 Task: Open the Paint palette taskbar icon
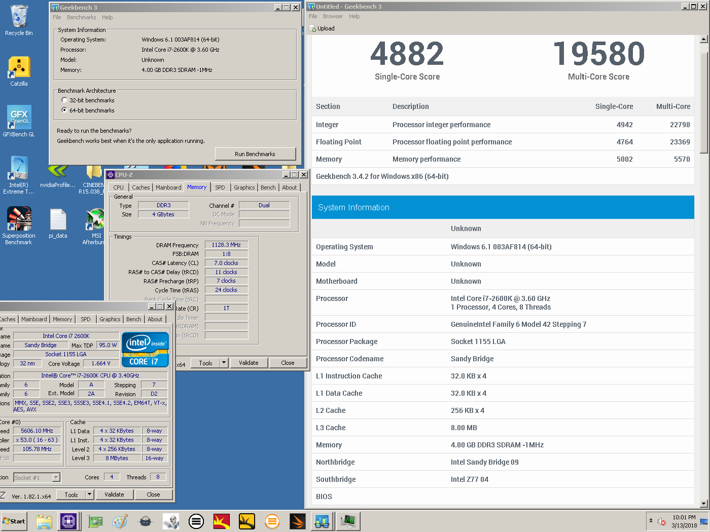pyautogui.click(x=120, y=521)
